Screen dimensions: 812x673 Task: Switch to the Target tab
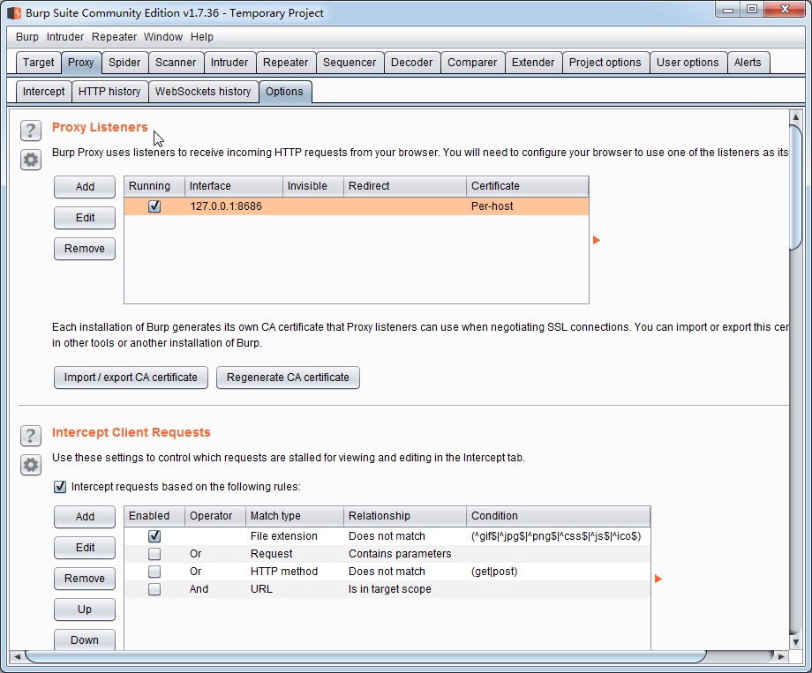click(x=38, y=63)
